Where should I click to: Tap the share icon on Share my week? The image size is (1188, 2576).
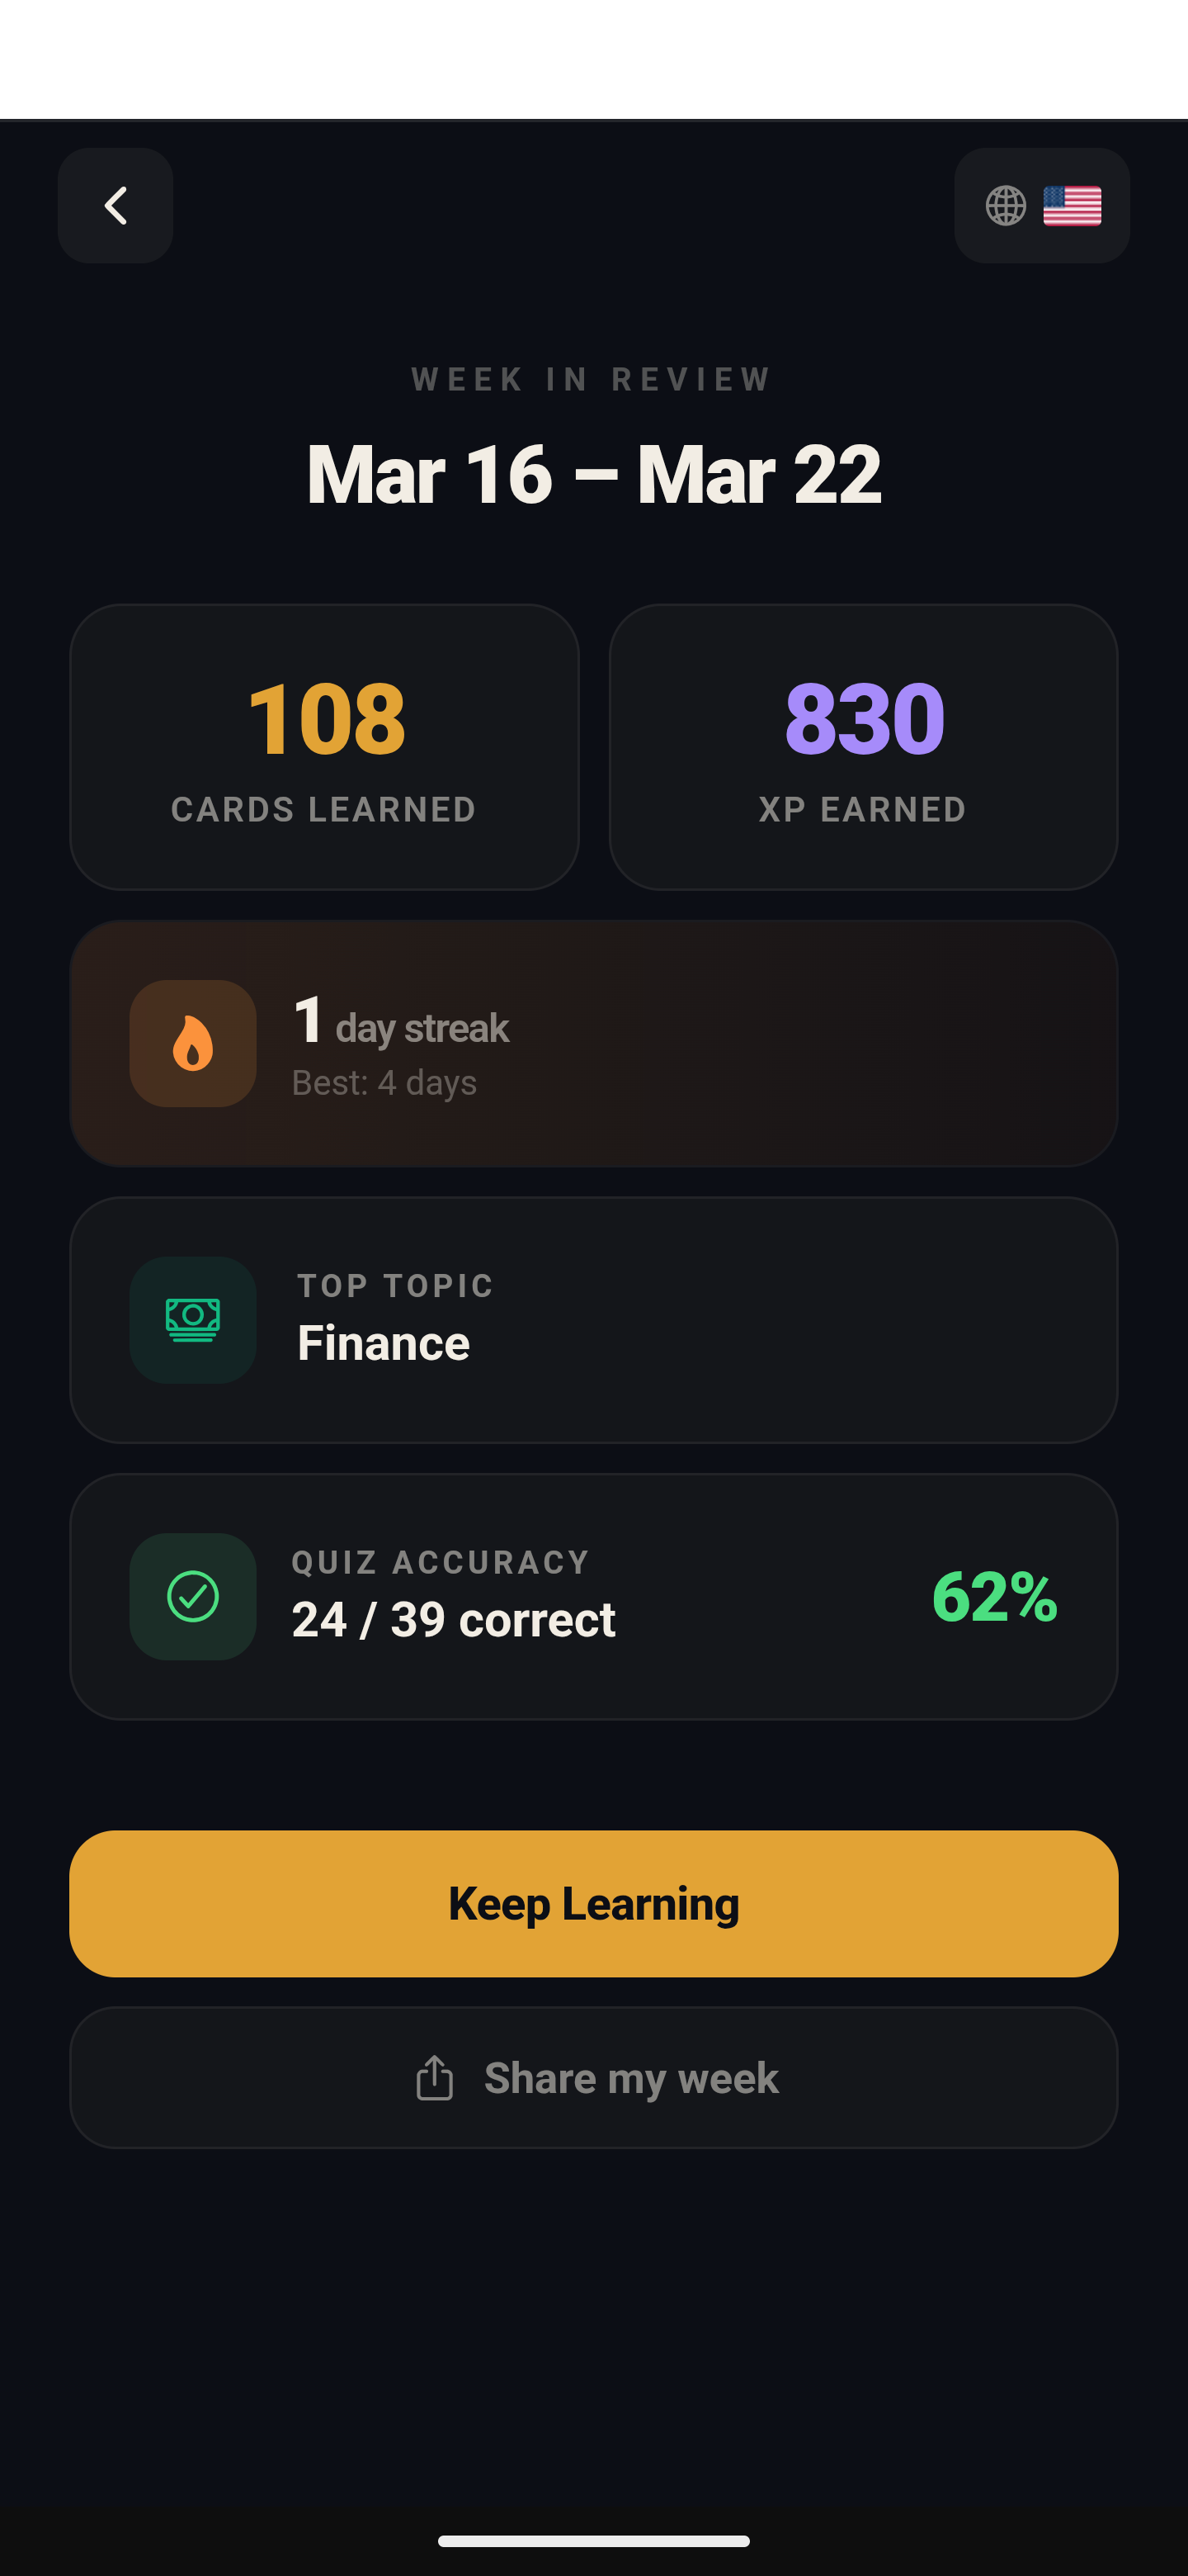[434, 2077]
